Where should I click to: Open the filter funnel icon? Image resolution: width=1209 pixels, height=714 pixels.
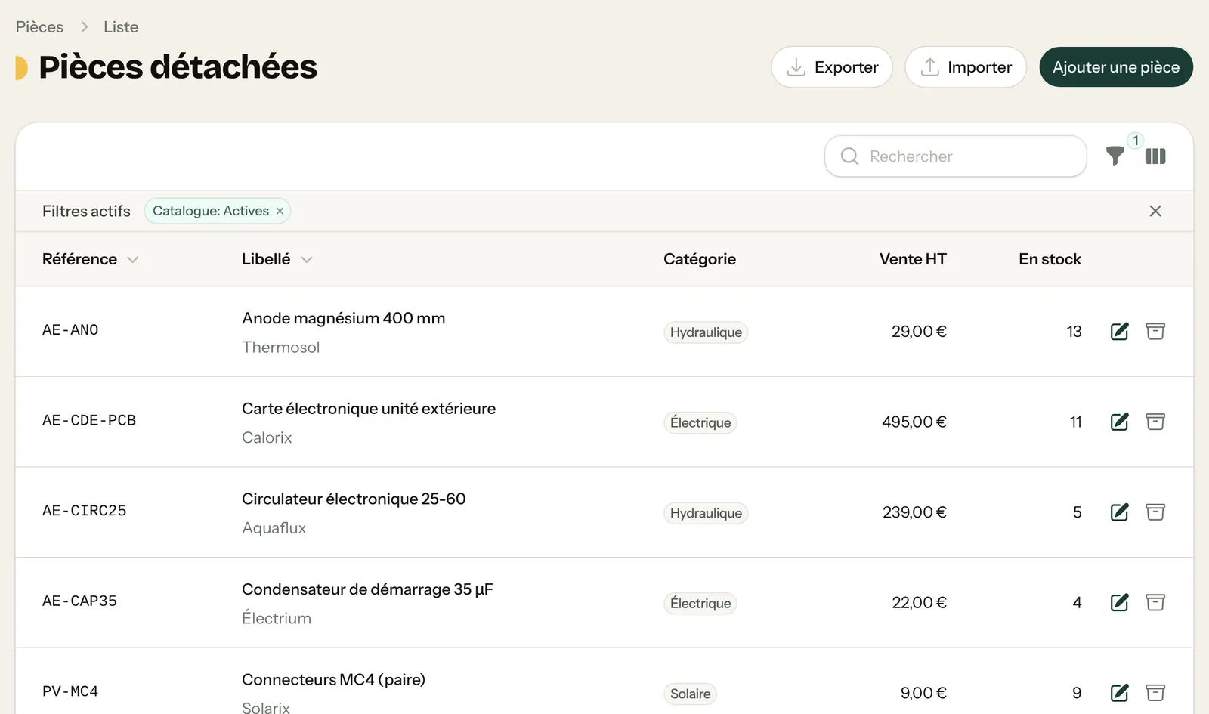(1115, 156)
